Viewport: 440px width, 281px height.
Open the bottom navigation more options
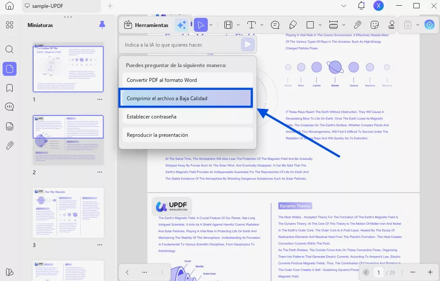point(145,272)
